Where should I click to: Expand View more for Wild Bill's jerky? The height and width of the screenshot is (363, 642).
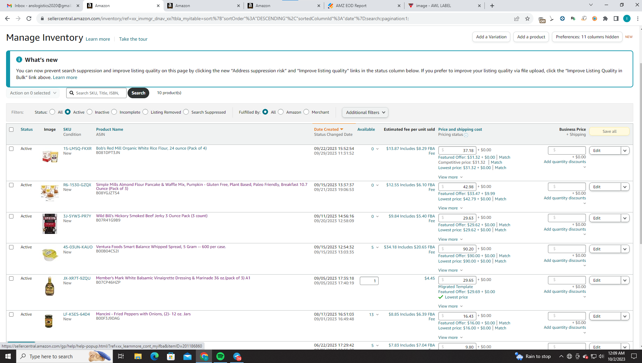point(451,239)
